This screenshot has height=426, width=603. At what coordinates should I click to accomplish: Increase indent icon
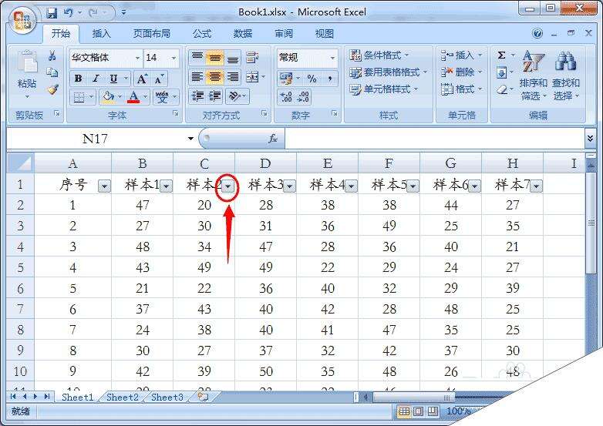coord(215,96)
